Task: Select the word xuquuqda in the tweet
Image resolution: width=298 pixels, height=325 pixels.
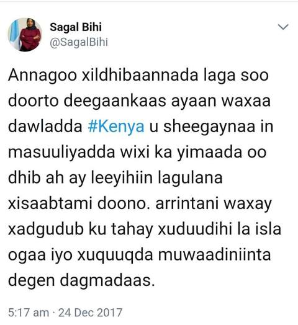Action: pos(115,255)
